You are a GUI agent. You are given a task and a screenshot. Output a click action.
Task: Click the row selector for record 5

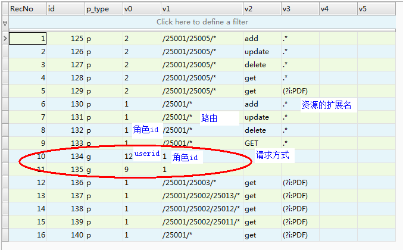5,91
